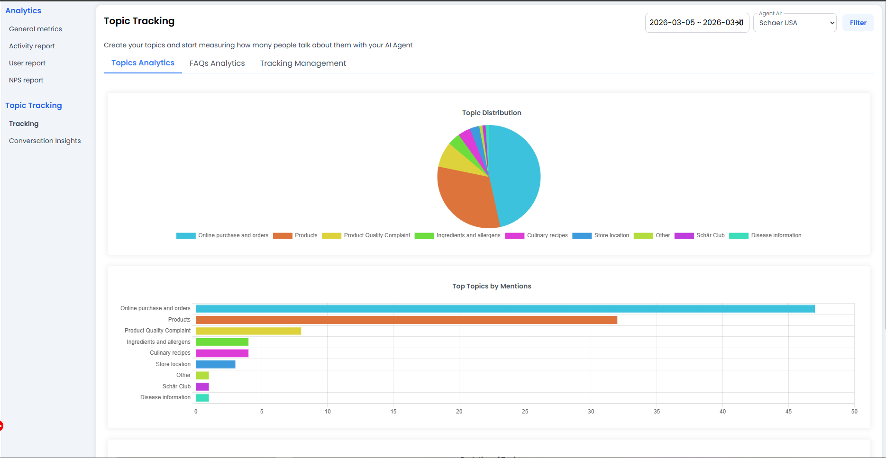Screen dimensions: 886x458
Task: Open the Tracking Management tab
Action: click(x=302, y=63)
